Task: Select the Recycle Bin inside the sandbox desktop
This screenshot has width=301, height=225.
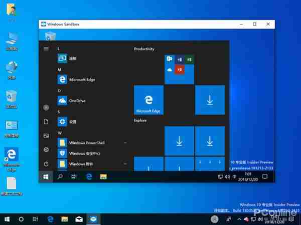Action: click(x=50, y=36)
